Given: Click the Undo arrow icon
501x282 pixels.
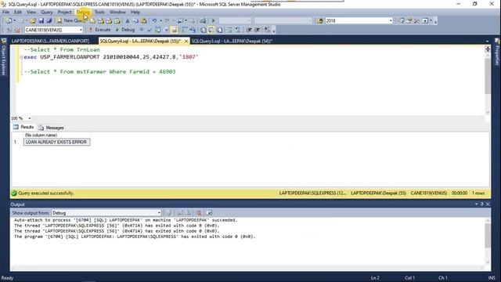Looking at the screenshot, I should pos(154,21).
